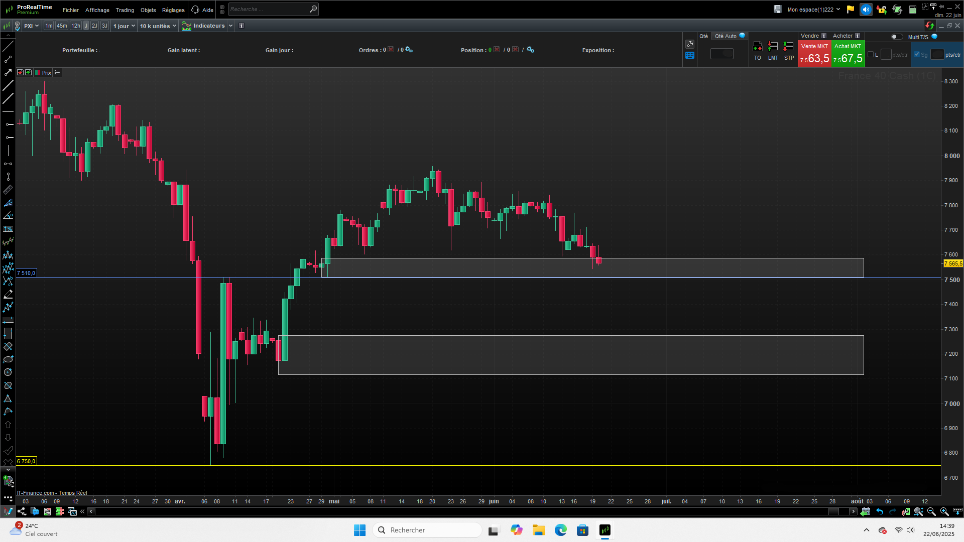The image size is (964, 542).
Task: Click the red Vente MKT button
Action: [x=814, y=54]
